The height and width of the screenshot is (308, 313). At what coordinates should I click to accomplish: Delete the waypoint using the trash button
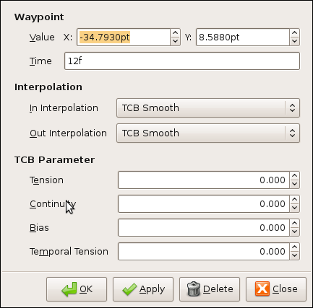point(210,289)
